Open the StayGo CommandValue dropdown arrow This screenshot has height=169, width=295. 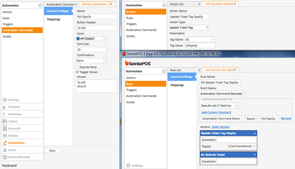click(254, 146)
